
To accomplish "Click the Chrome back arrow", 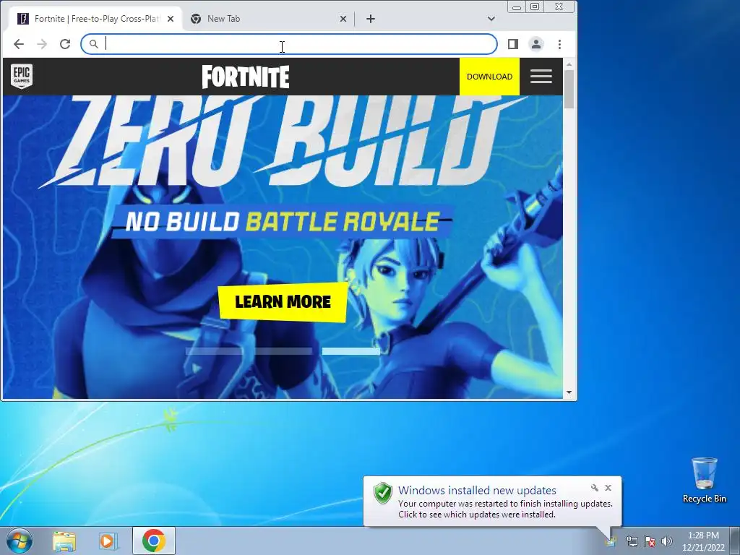I will click(x=18, y=44).
